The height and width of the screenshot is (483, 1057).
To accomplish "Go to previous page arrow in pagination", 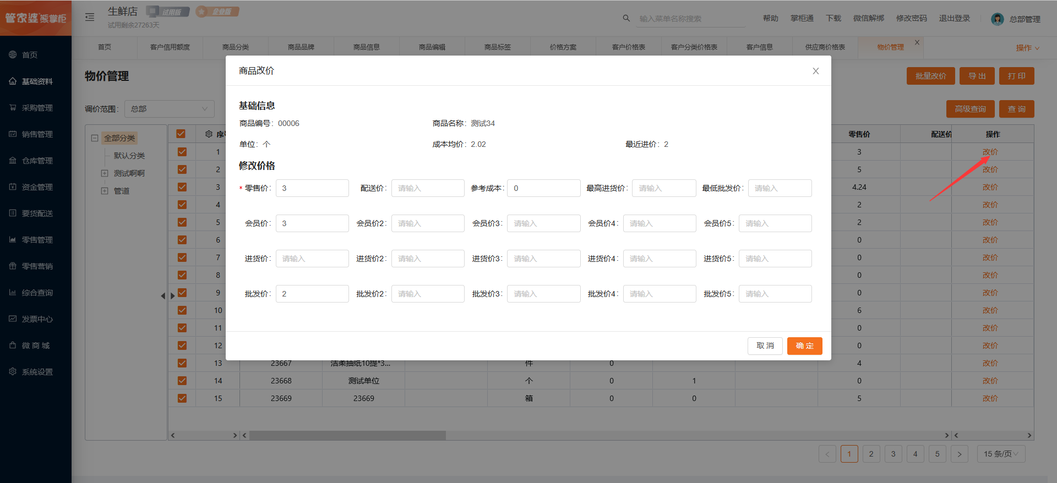I will [827, 454].
